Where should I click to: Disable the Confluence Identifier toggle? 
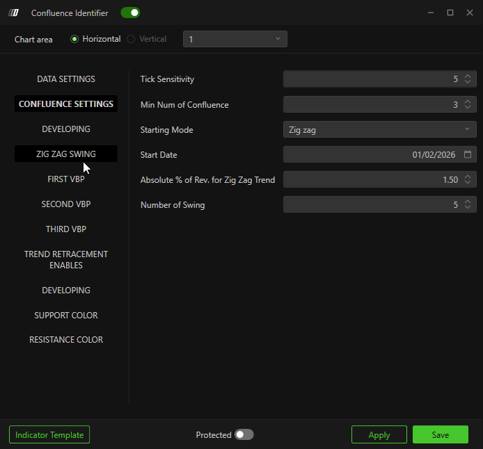tap(130, 13)
